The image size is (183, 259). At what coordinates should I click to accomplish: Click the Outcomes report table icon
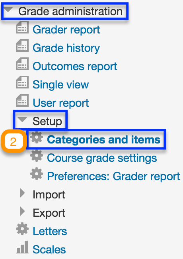(22, 64)
